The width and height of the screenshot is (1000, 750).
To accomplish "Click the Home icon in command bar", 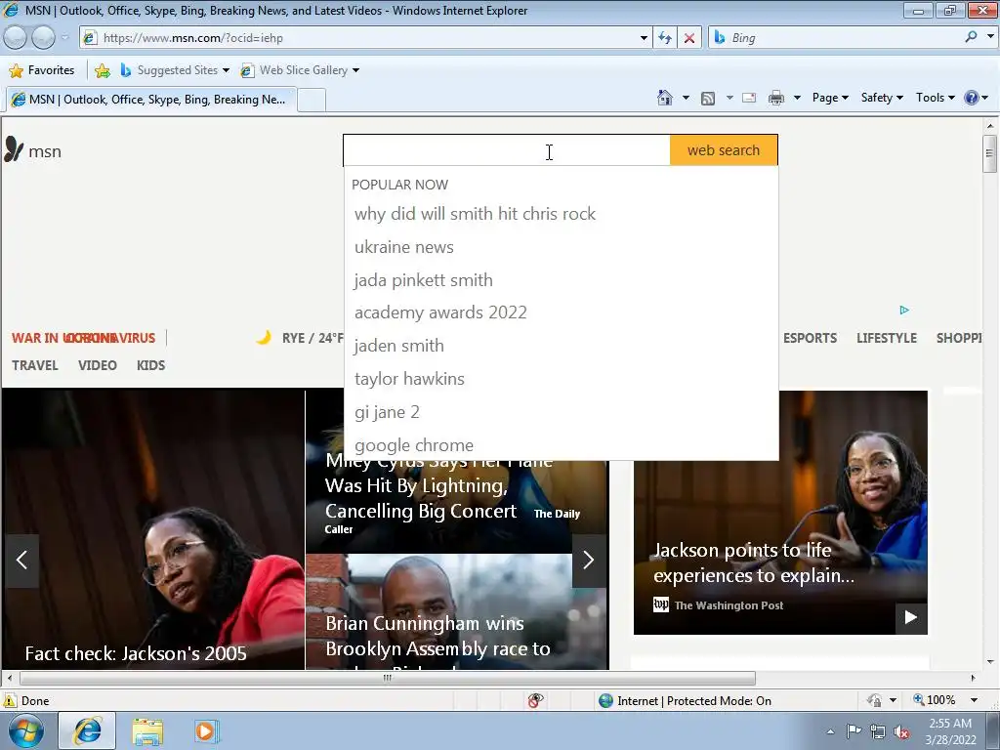I will click(664, 98).
